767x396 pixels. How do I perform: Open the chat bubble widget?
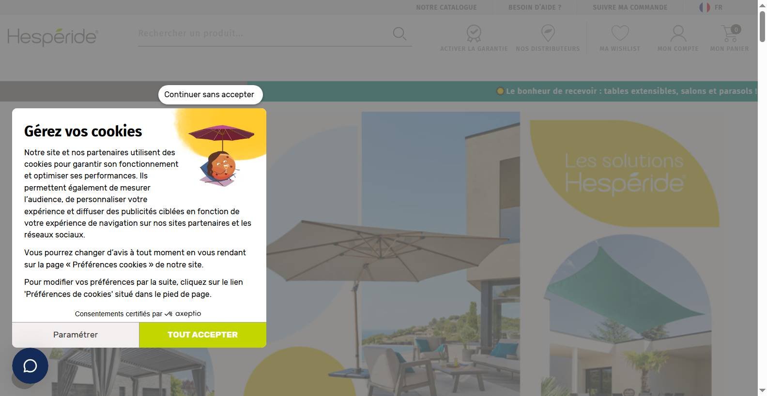point(30,366)
